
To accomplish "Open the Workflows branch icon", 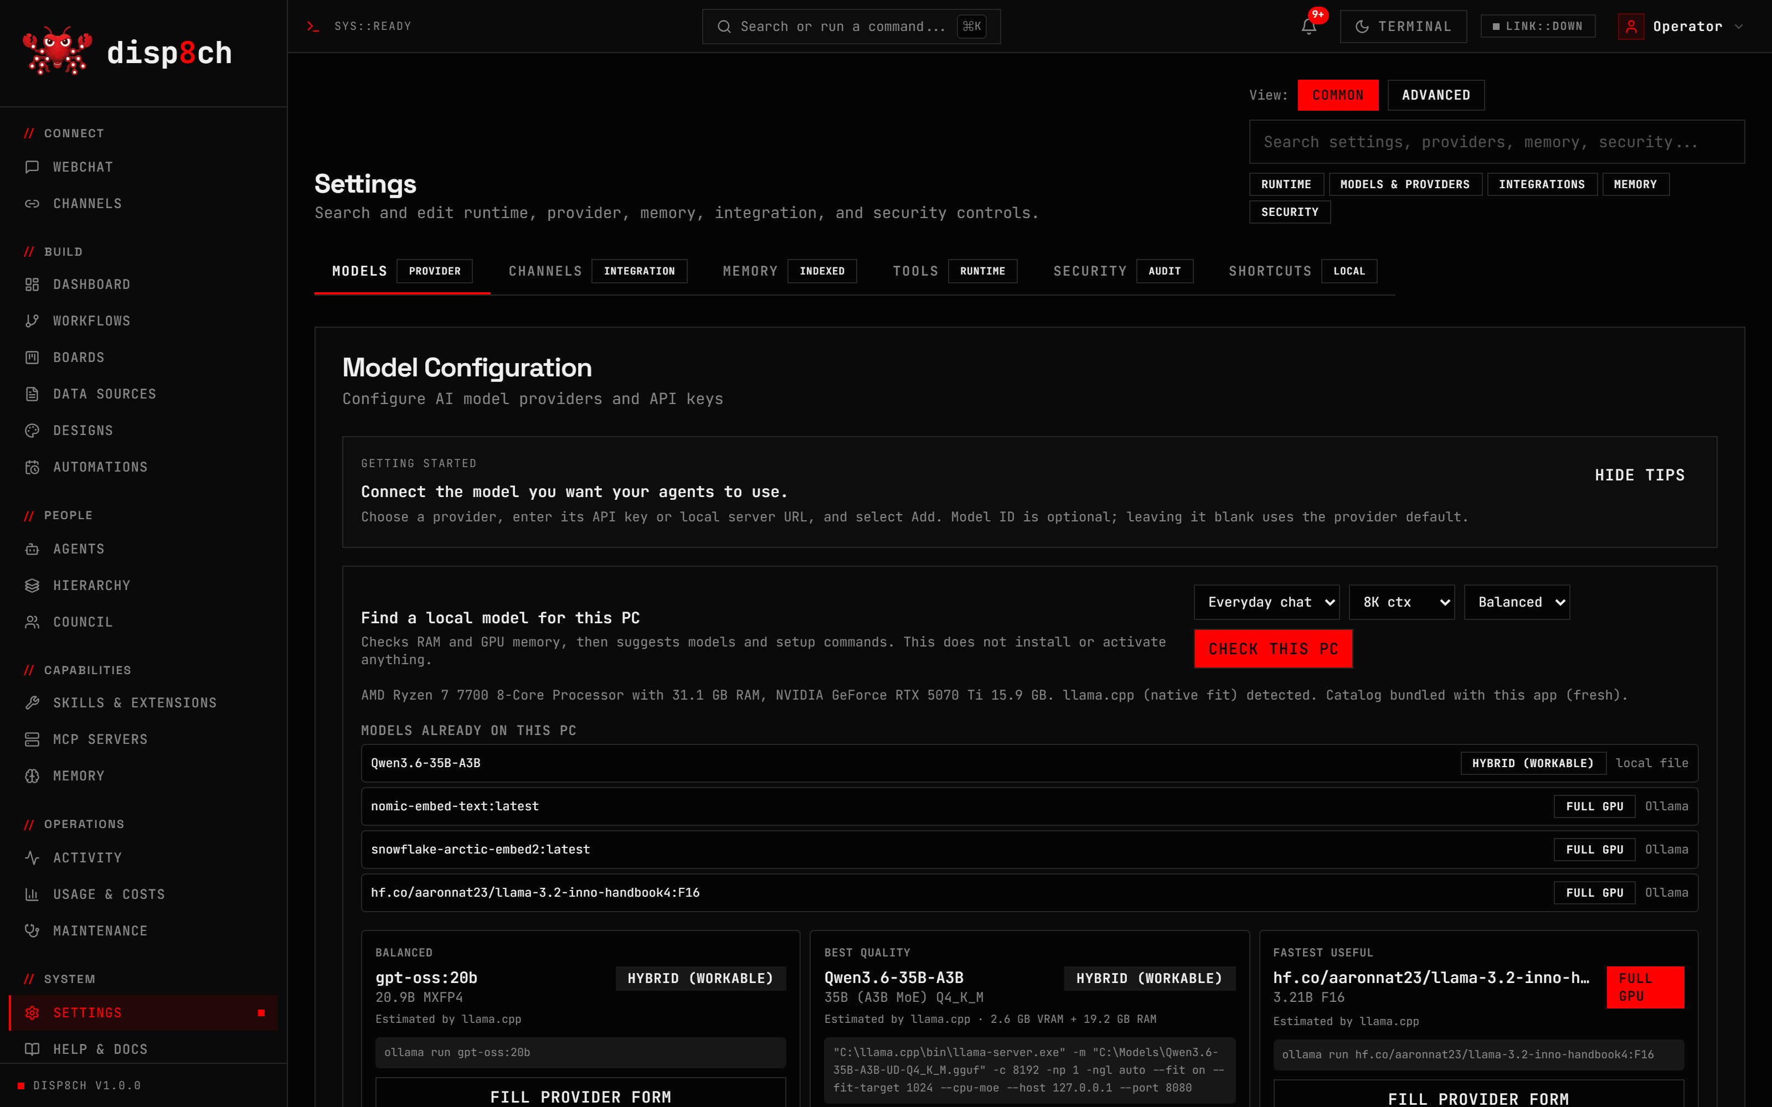I will tap(32, 320).
